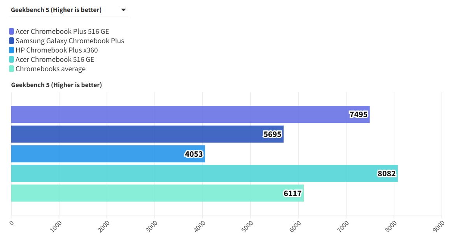Toggle the Chromebooks average legend label
The width and height of the screenshot is (452, 240).
(50, 69)
